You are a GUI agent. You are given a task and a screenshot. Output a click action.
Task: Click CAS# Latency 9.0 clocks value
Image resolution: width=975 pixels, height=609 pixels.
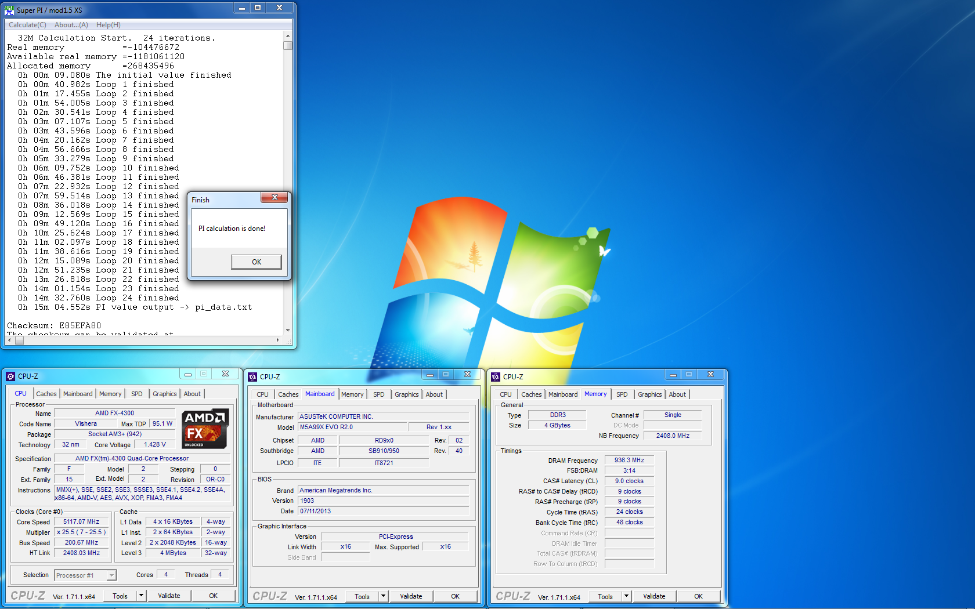630,481
